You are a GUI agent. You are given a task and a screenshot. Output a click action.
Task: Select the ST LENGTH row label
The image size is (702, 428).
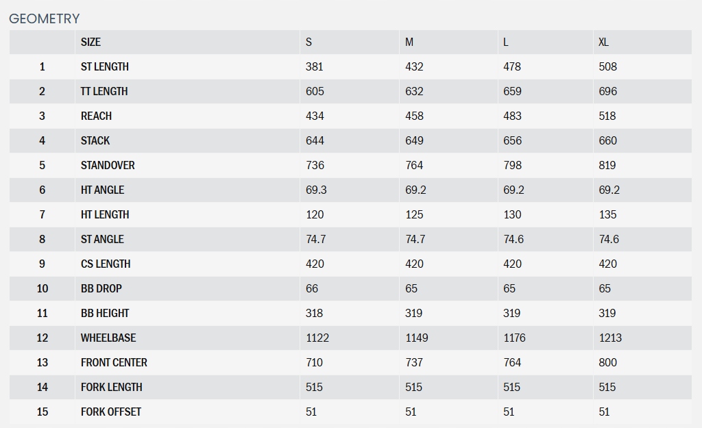point(105,66)
